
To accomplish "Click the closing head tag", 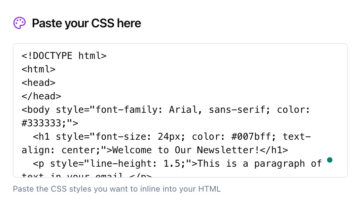I will (41, 96).
